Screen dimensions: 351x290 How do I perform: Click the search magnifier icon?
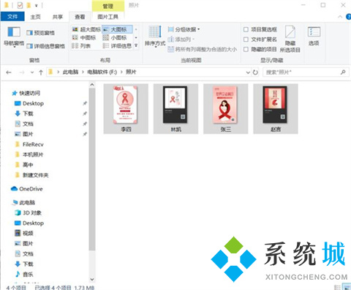point(343,72)
